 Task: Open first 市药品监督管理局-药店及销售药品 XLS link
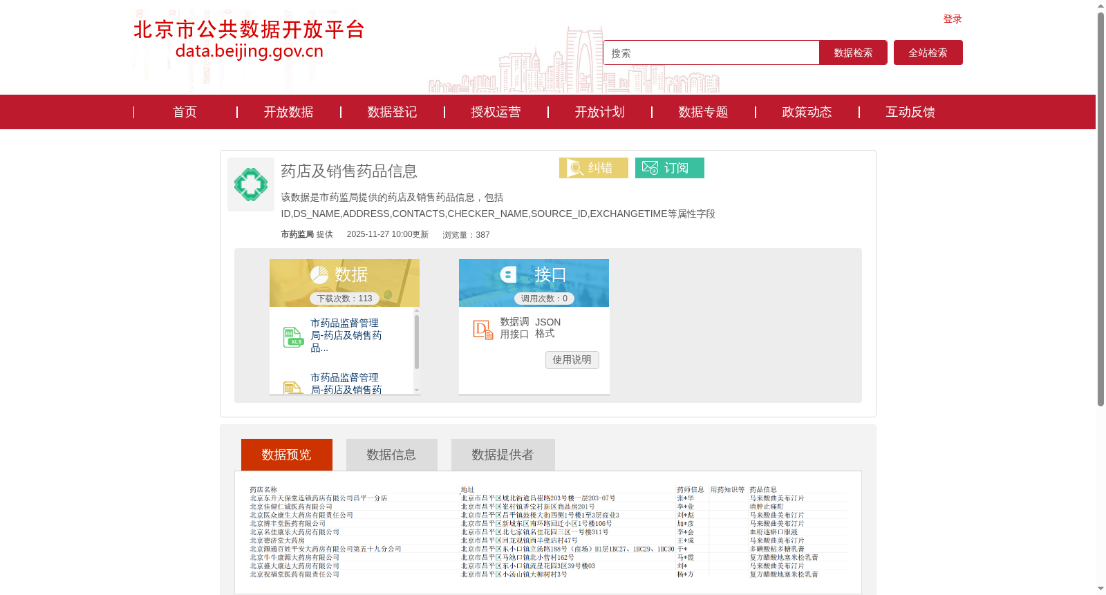coord(346,335)
